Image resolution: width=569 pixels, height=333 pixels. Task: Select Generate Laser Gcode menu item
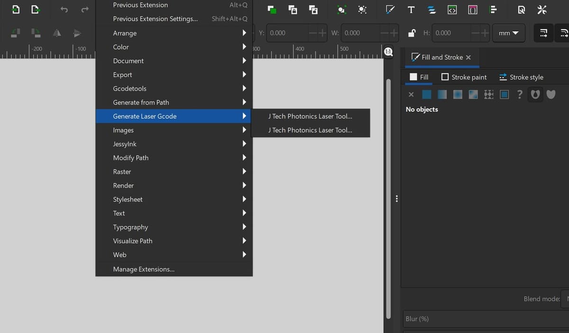tap(174, 116)
